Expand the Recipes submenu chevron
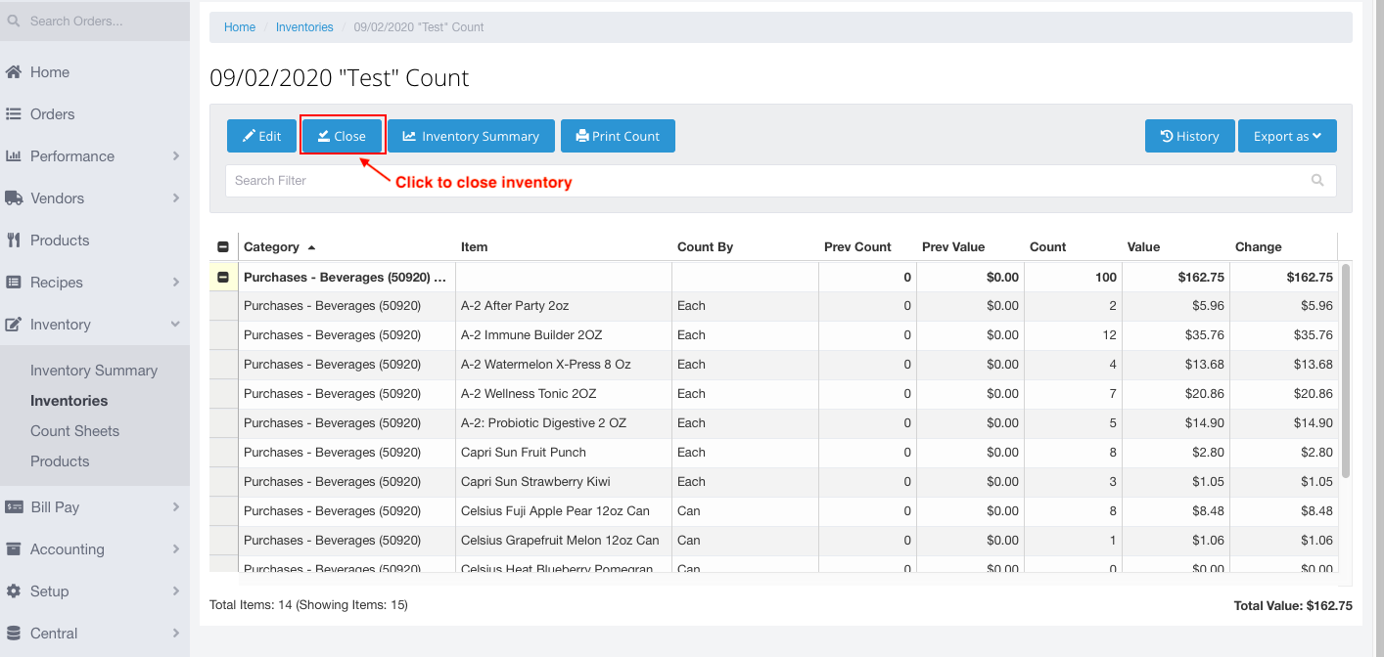This screenshot has height=657, width=1384. (x=176, y=283)
